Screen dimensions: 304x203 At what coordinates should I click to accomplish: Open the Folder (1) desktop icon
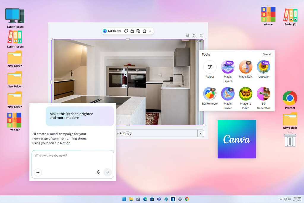(x=290, y=17)
